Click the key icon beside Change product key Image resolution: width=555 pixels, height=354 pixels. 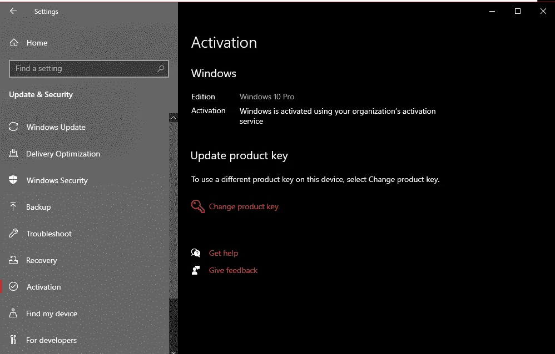coord(198,206)
